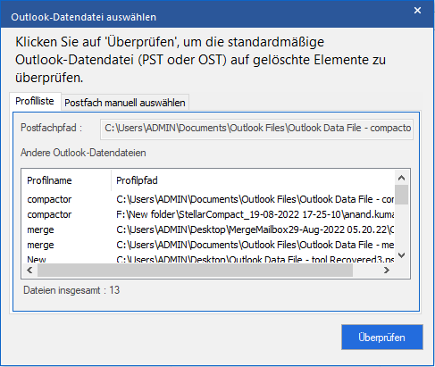Click the horizontal scroll-right arrow
The width and height of the screenshot is (435, 367).
point(387,271)
